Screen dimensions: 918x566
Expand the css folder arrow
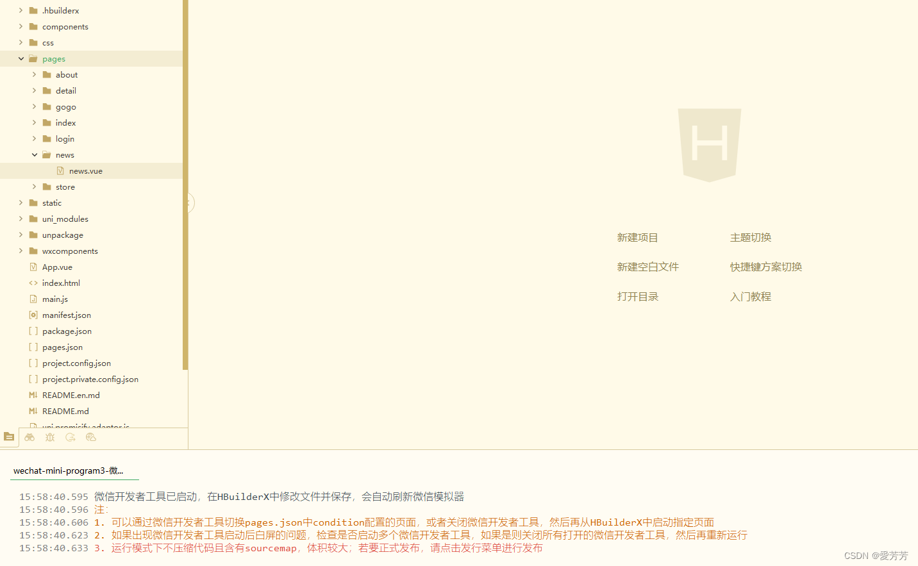(x=21, y=42)
